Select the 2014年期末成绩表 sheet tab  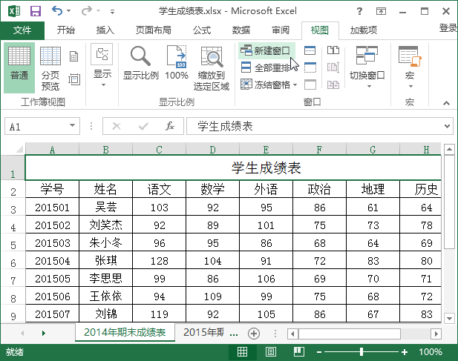coord(125,333)
